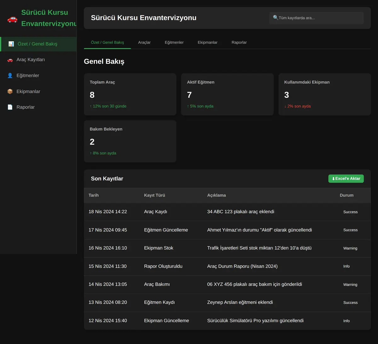Open Raporlar from the sidebar
The width and height of the screenshot is (378, 344).
pyautogui.click(x=38, y=107)
